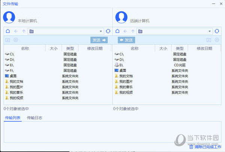
Task: Refresh the local computer file list
Action: pos(108,31)
